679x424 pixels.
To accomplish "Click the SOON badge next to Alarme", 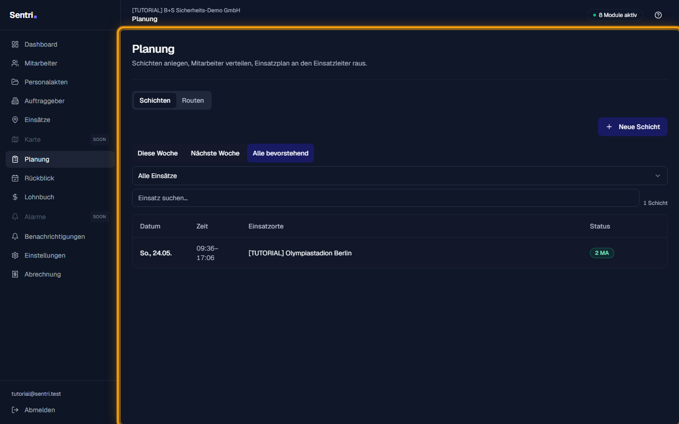I will click(99, 217).
